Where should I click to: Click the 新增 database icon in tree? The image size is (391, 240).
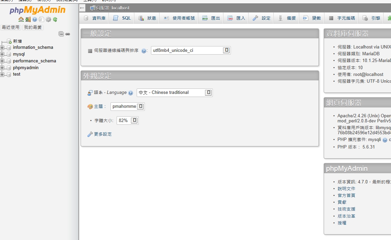coord(9,41)
